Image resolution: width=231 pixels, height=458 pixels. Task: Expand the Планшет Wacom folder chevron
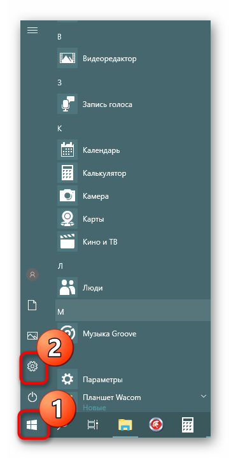(x=204, y=397)
